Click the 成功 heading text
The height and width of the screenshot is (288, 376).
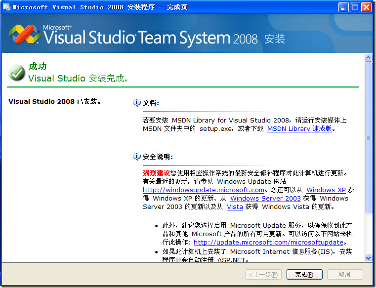click(38, 66)
